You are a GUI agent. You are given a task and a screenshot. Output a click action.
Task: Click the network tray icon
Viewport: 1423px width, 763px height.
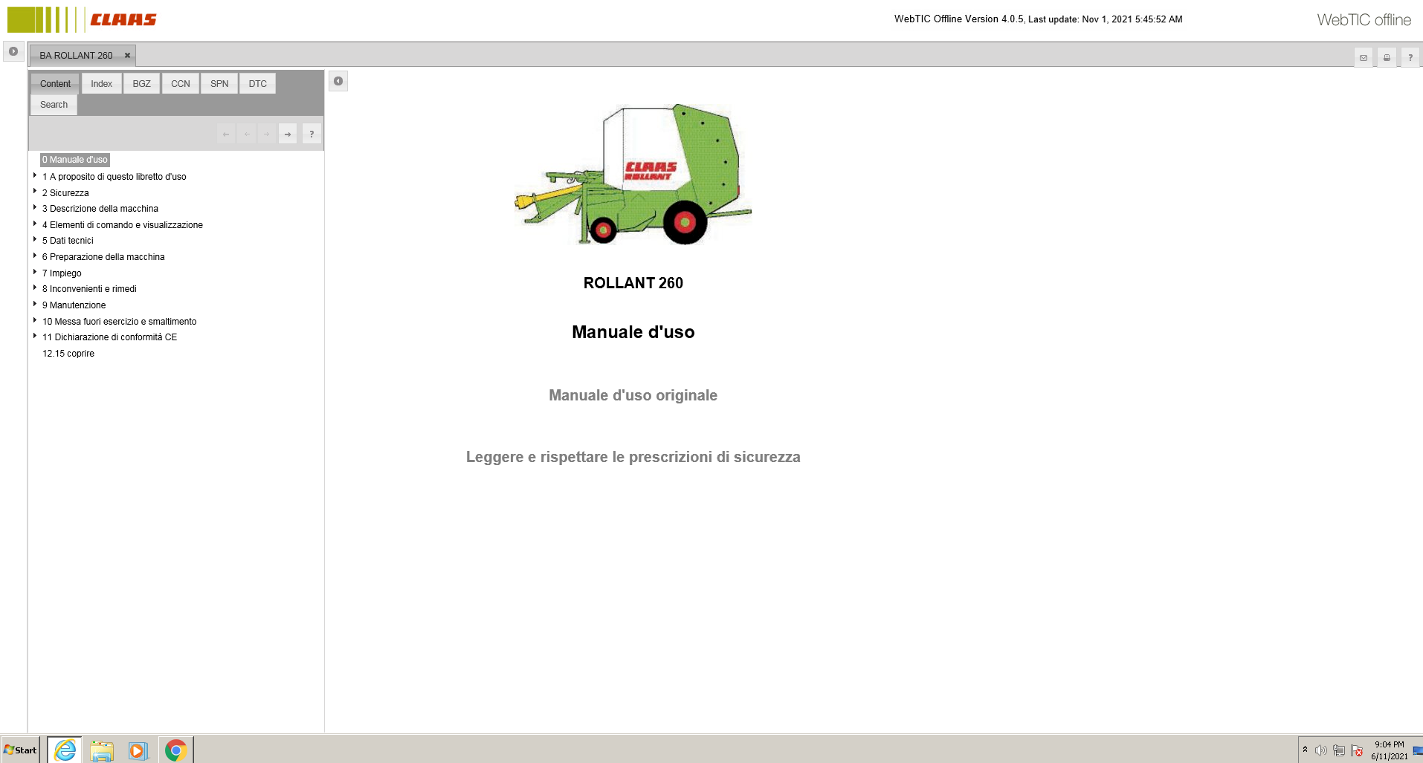1339,750
